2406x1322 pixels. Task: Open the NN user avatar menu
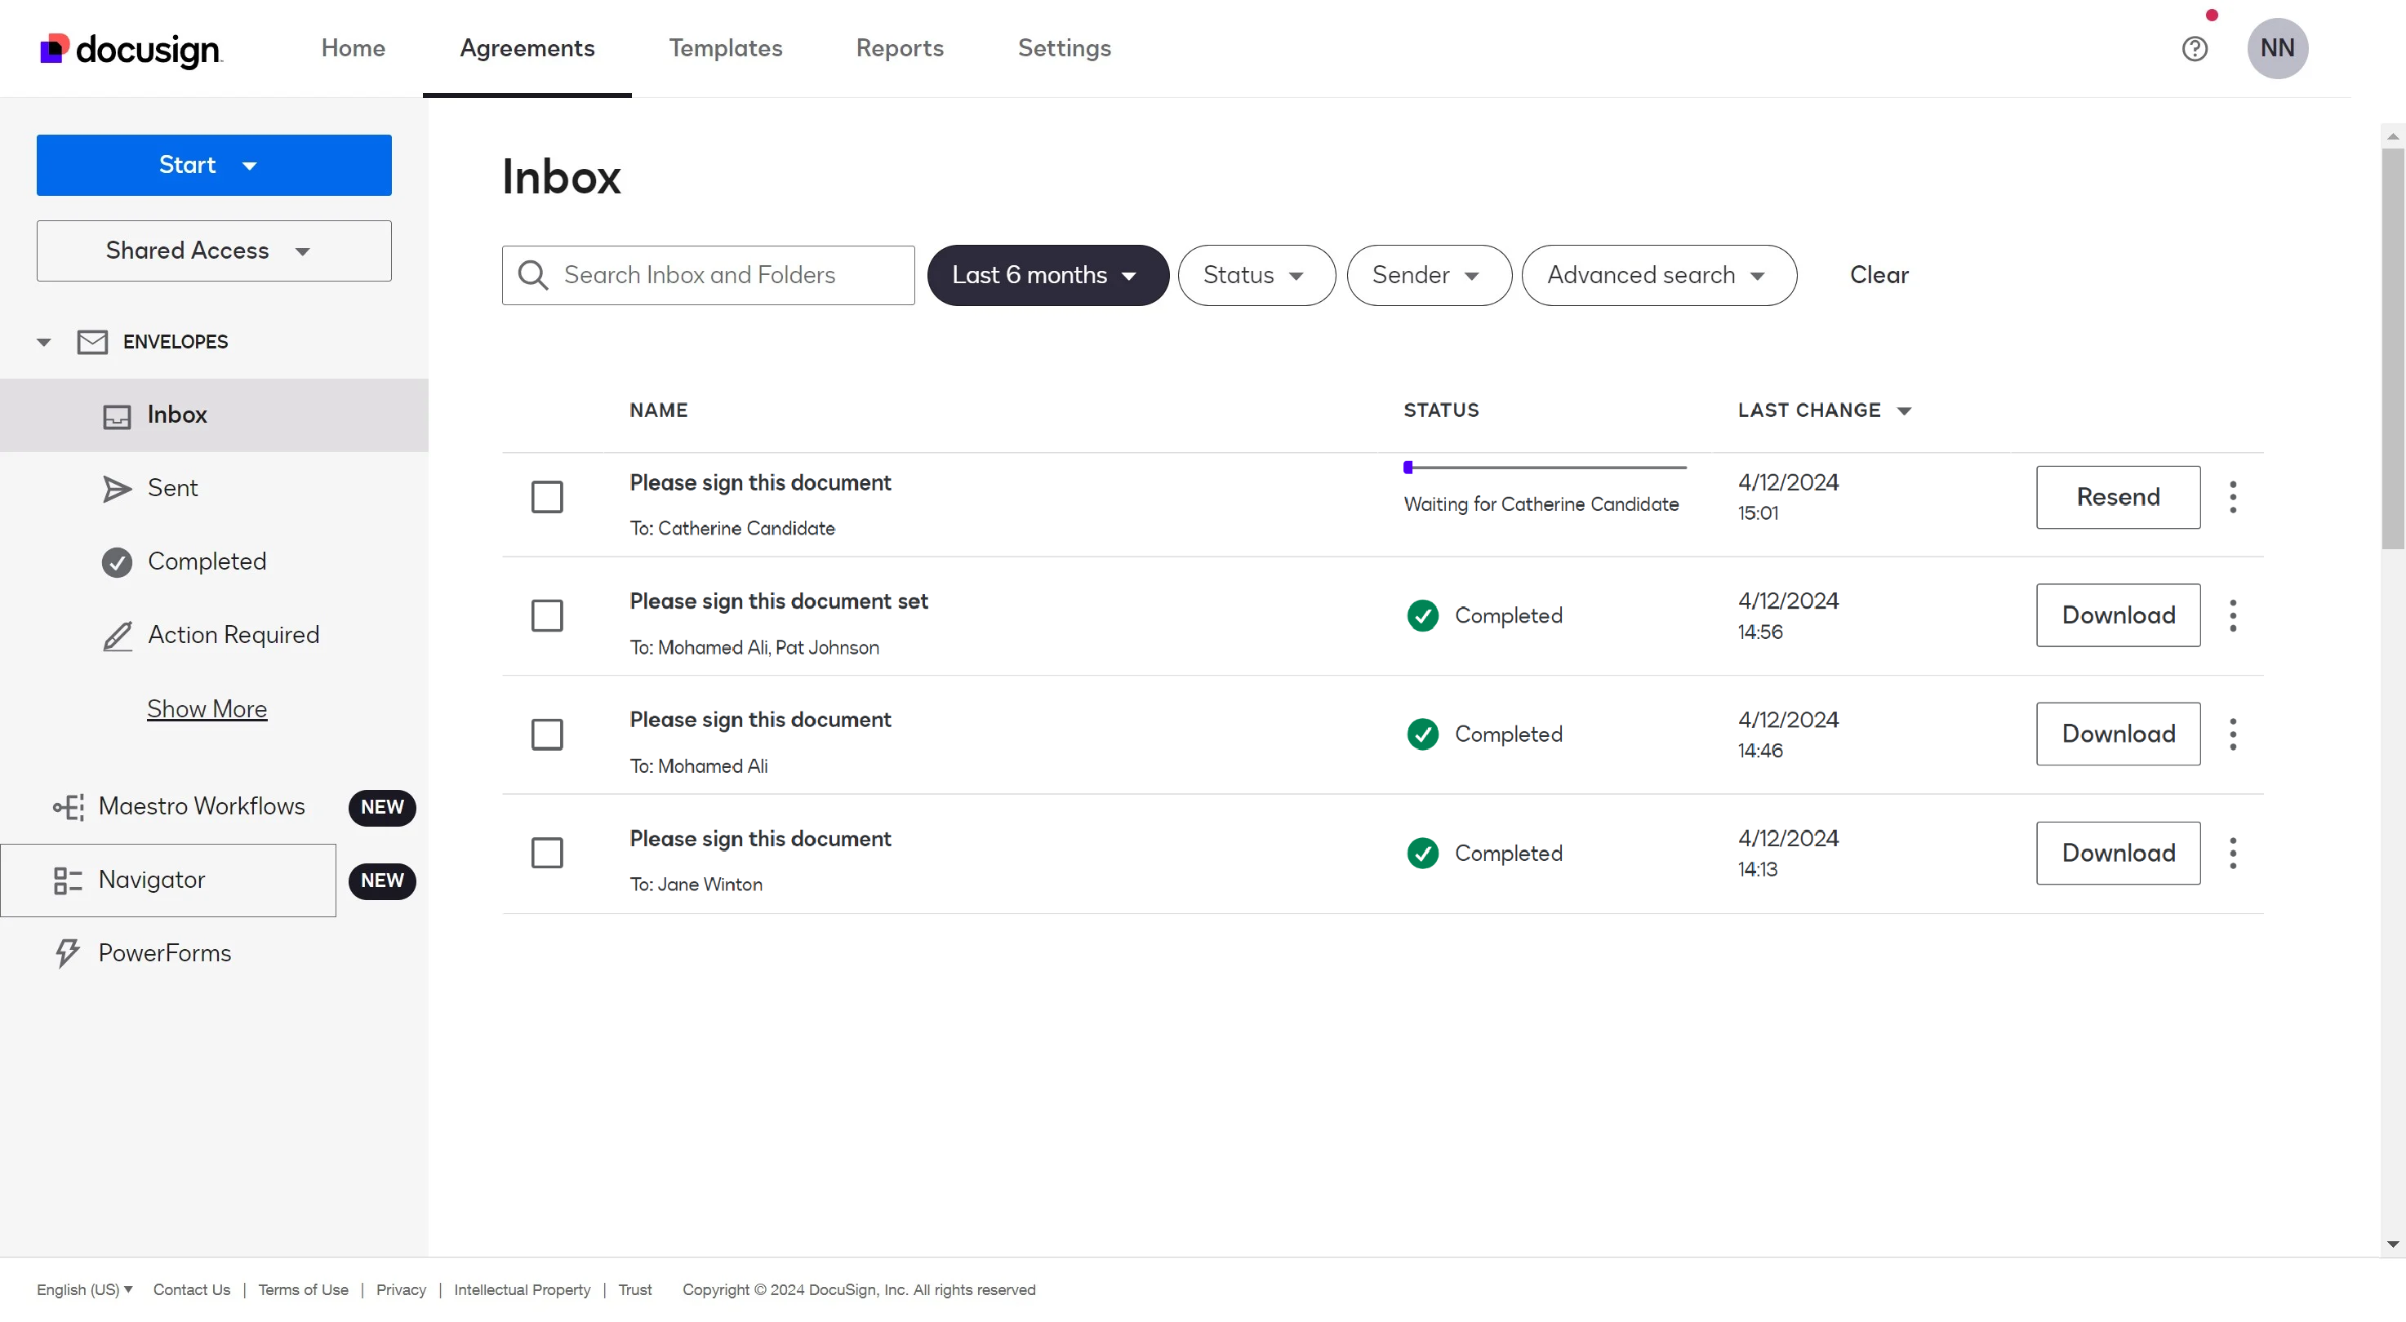point(2276,48)
